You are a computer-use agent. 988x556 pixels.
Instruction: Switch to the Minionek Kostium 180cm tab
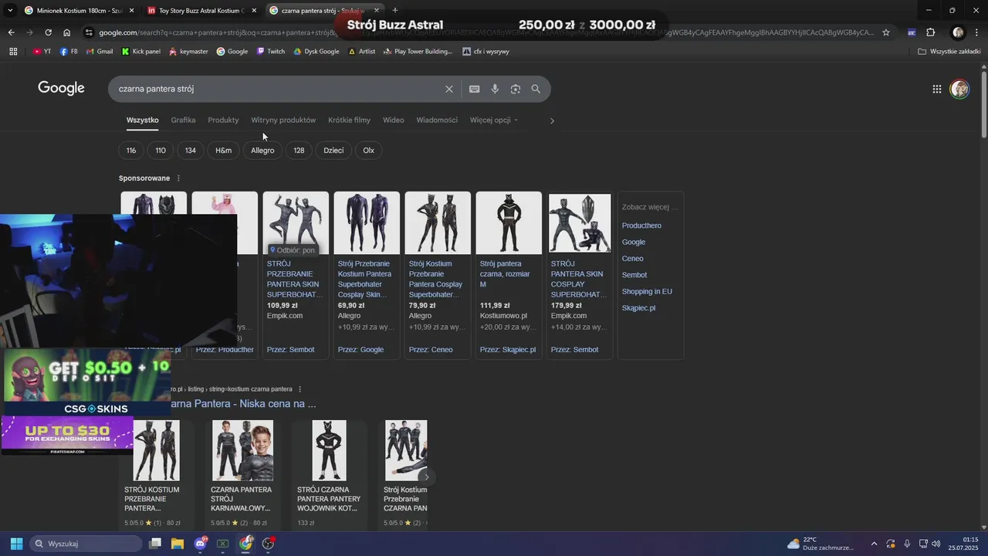point(79,10)
